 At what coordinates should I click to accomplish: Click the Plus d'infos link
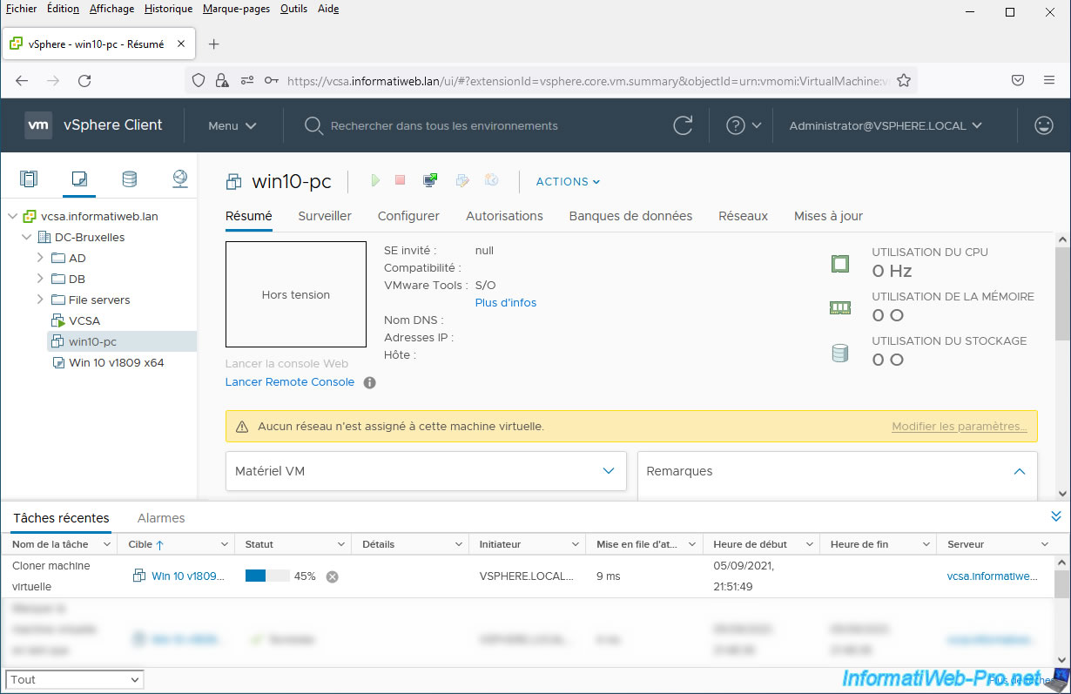[506, 303]
